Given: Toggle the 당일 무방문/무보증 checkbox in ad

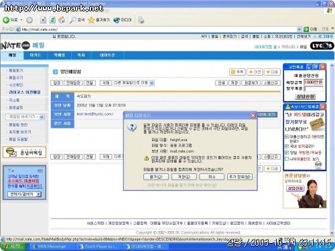Looking at the screenshot, I should tap(287, 153).
